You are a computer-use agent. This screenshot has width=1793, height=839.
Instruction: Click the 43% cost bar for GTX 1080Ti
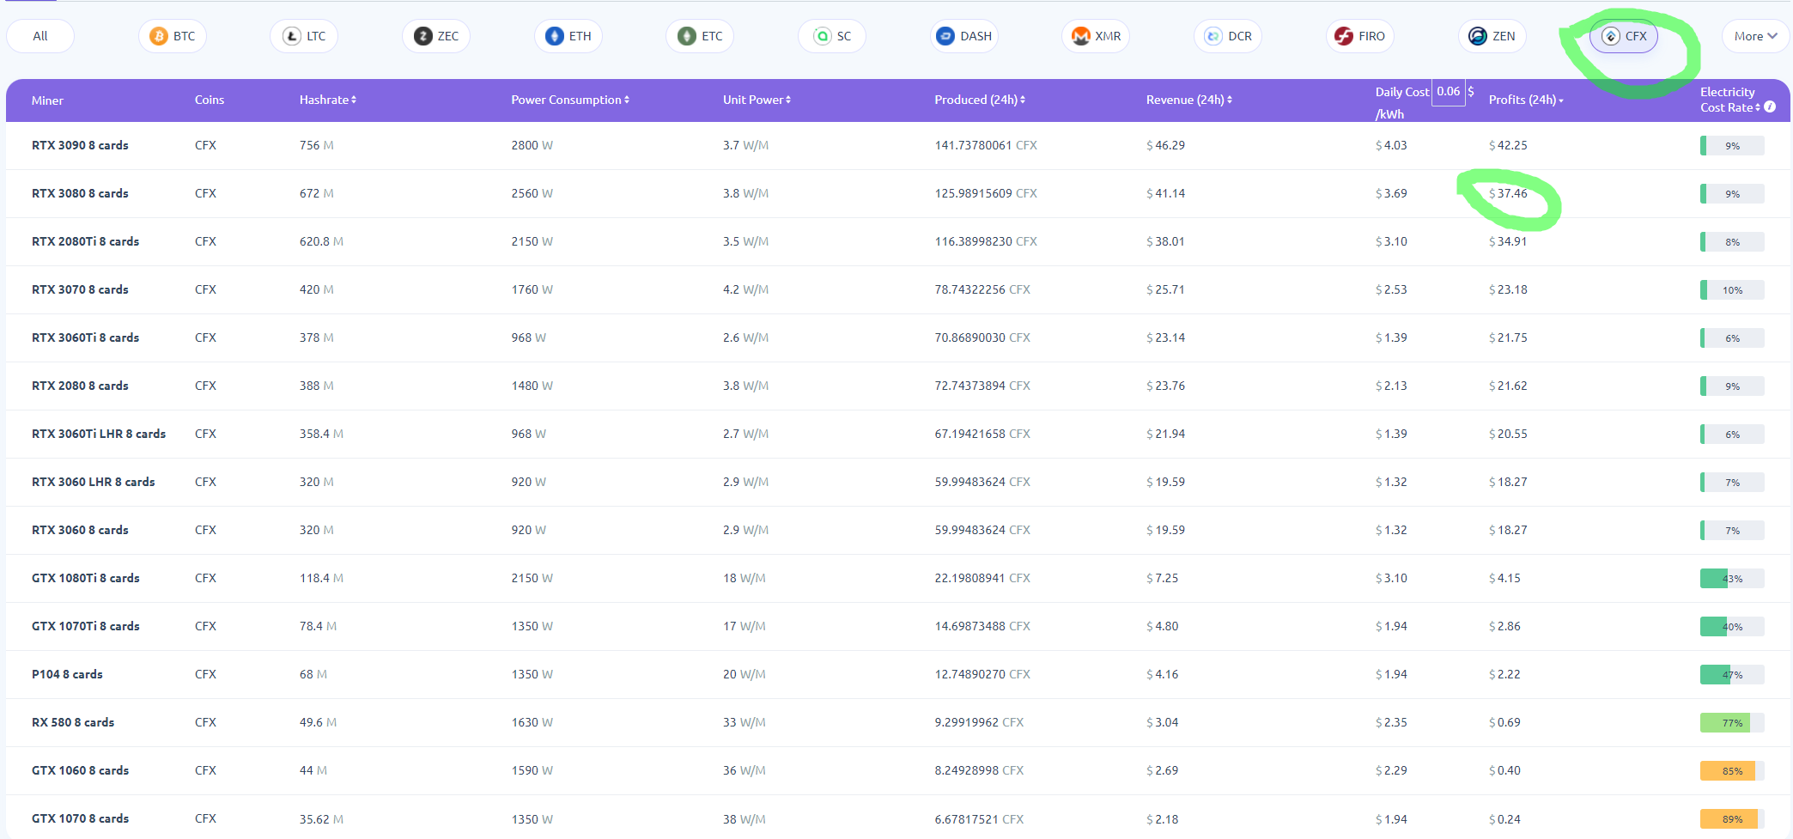pyautogui.click(x=1732, y=578)
